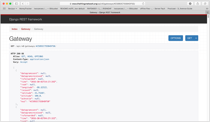Open the bookmarks grid icon in favorites bar

(4, 9)
